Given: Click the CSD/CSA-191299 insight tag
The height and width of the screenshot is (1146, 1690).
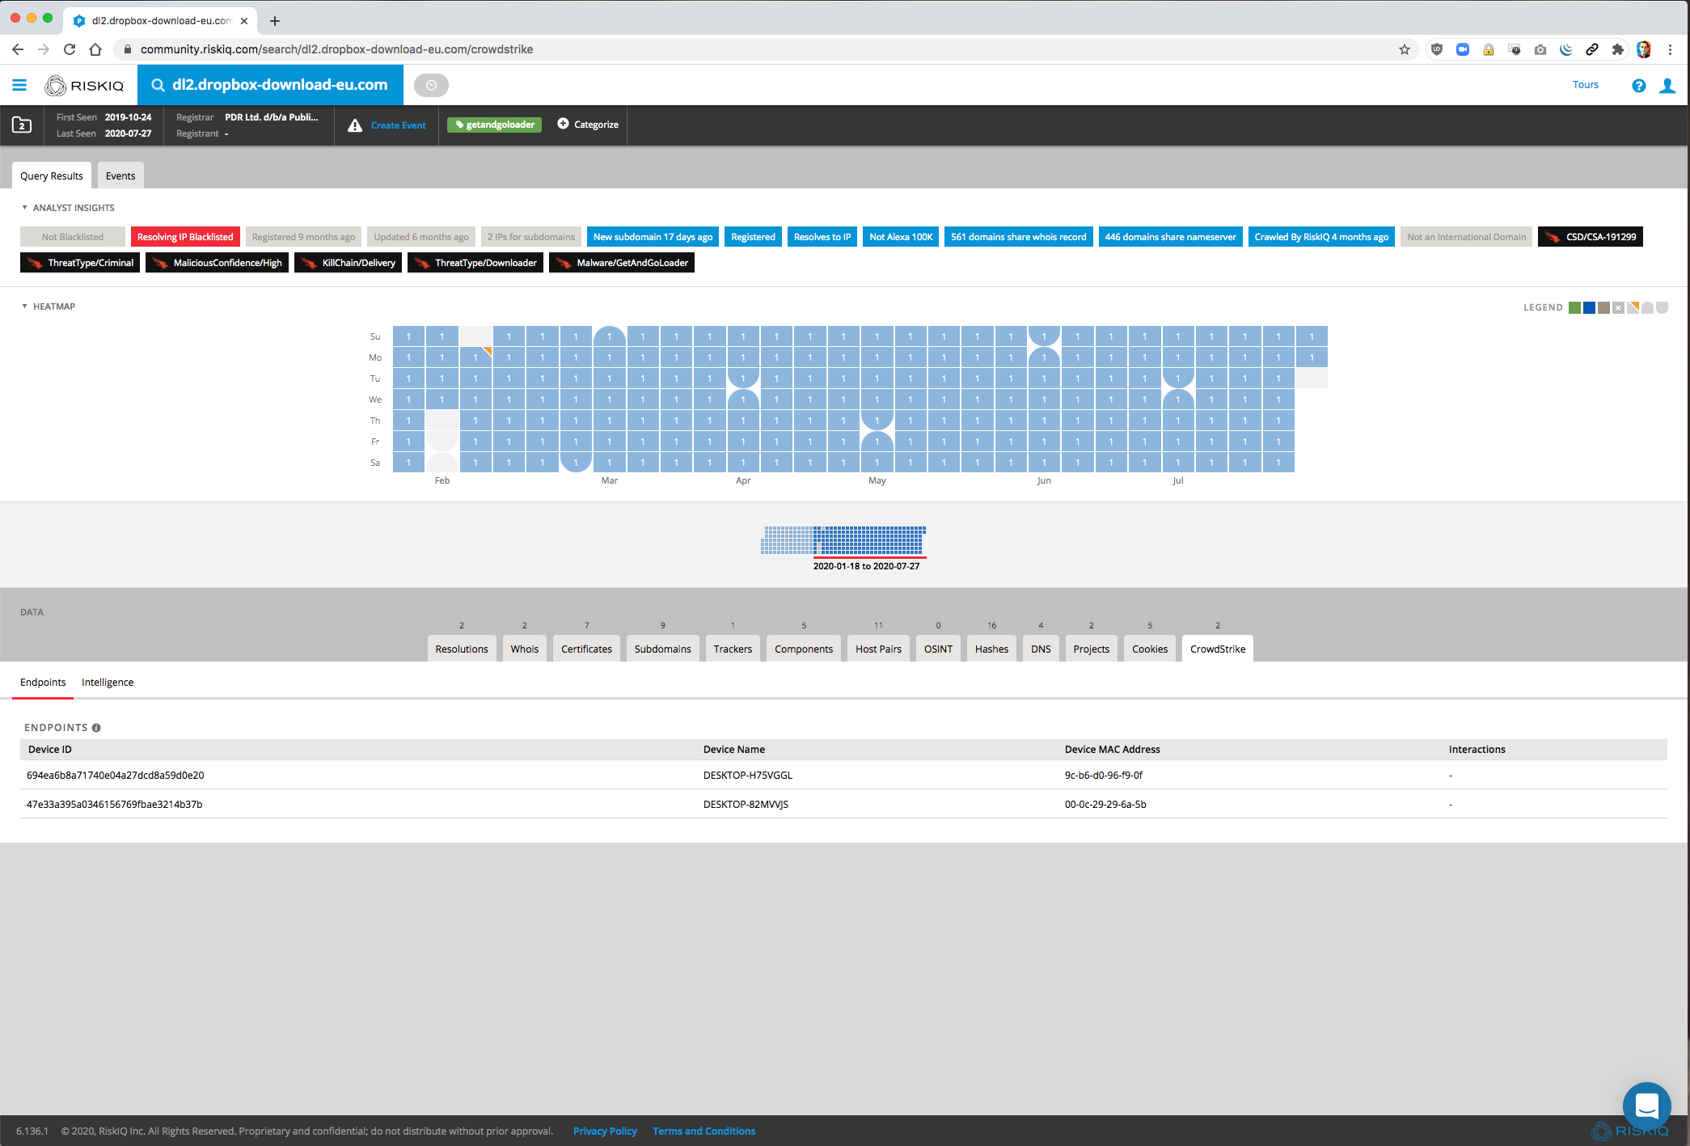Looking at the screenshot, I should pyautogui.click(x=1591, y=237).
